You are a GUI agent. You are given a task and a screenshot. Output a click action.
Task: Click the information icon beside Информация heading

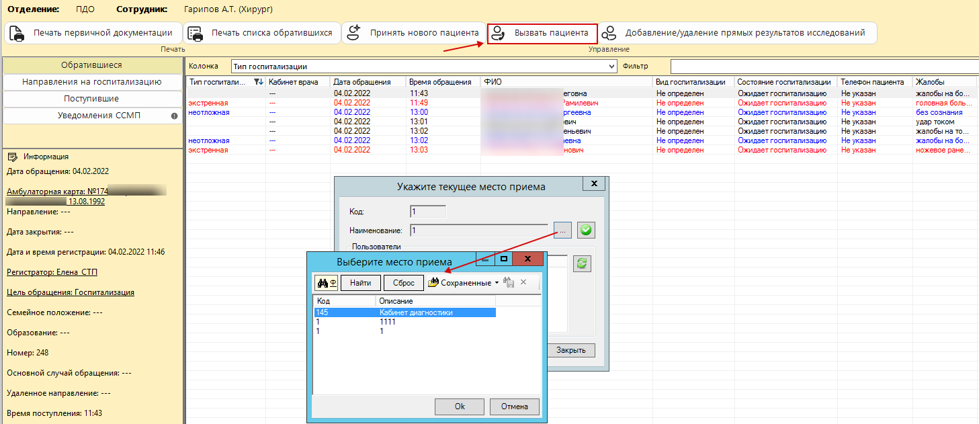tap(12, 157)
